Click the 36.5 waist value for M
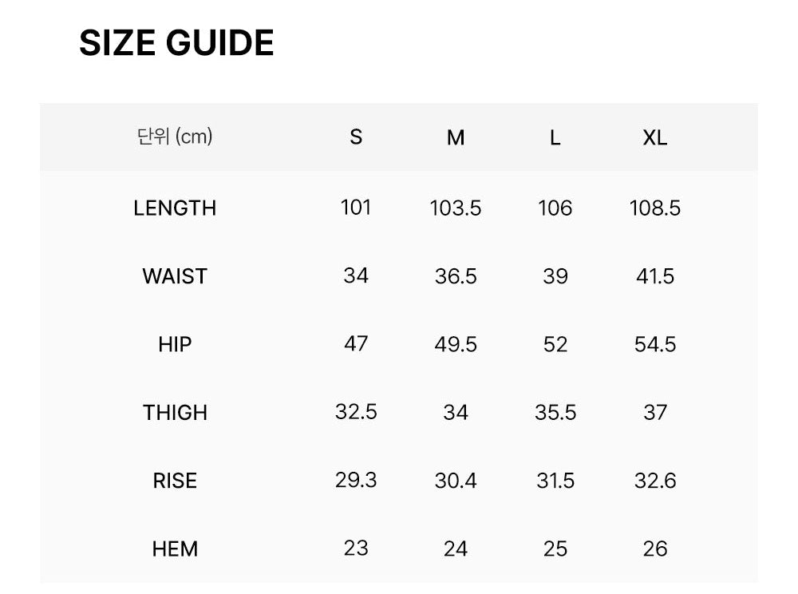This screenshot has height=594, width=798. click(456, 276)
